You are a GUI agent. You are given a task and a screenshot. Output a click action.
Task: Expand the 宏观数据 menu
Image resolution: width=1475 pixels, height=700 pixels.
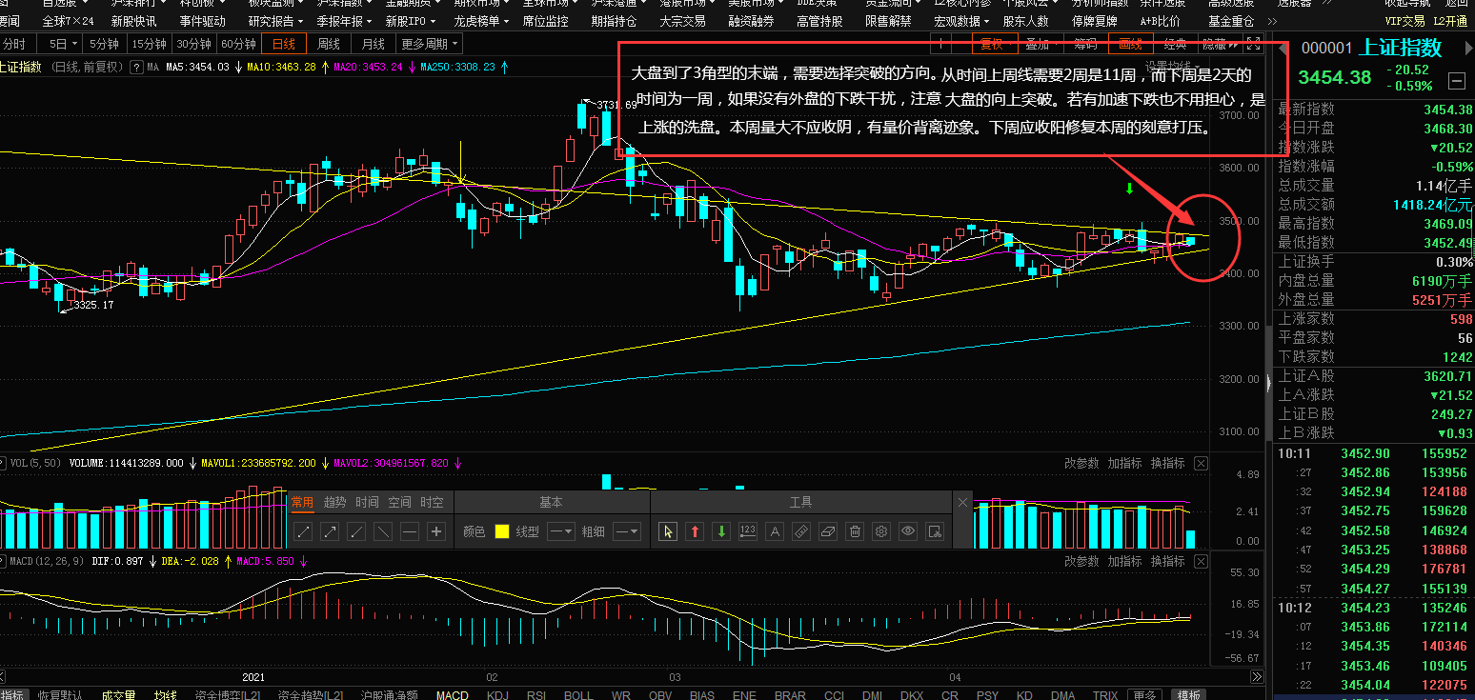[x=961, y=20]
